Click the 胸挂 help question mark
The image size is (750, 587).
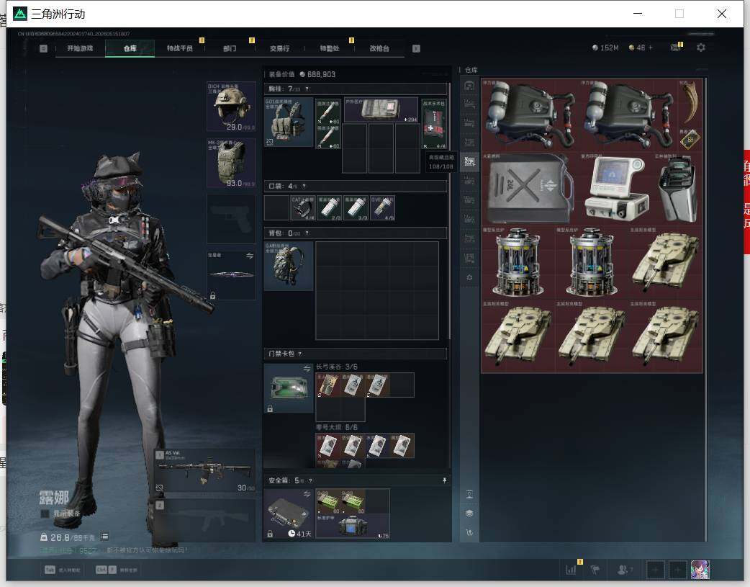pyautogui.click(x=307, y=89)
